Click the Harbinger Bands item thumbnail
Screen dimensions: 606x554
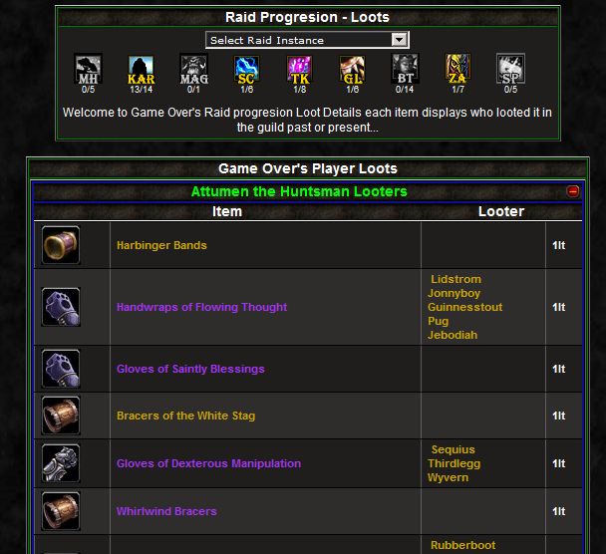[61, 245]
